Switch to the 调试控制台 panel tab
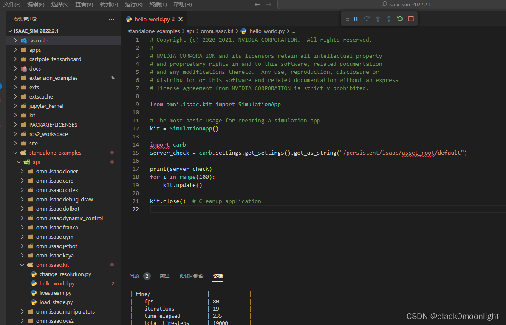The image size is (506, 325). pos(191,276)
